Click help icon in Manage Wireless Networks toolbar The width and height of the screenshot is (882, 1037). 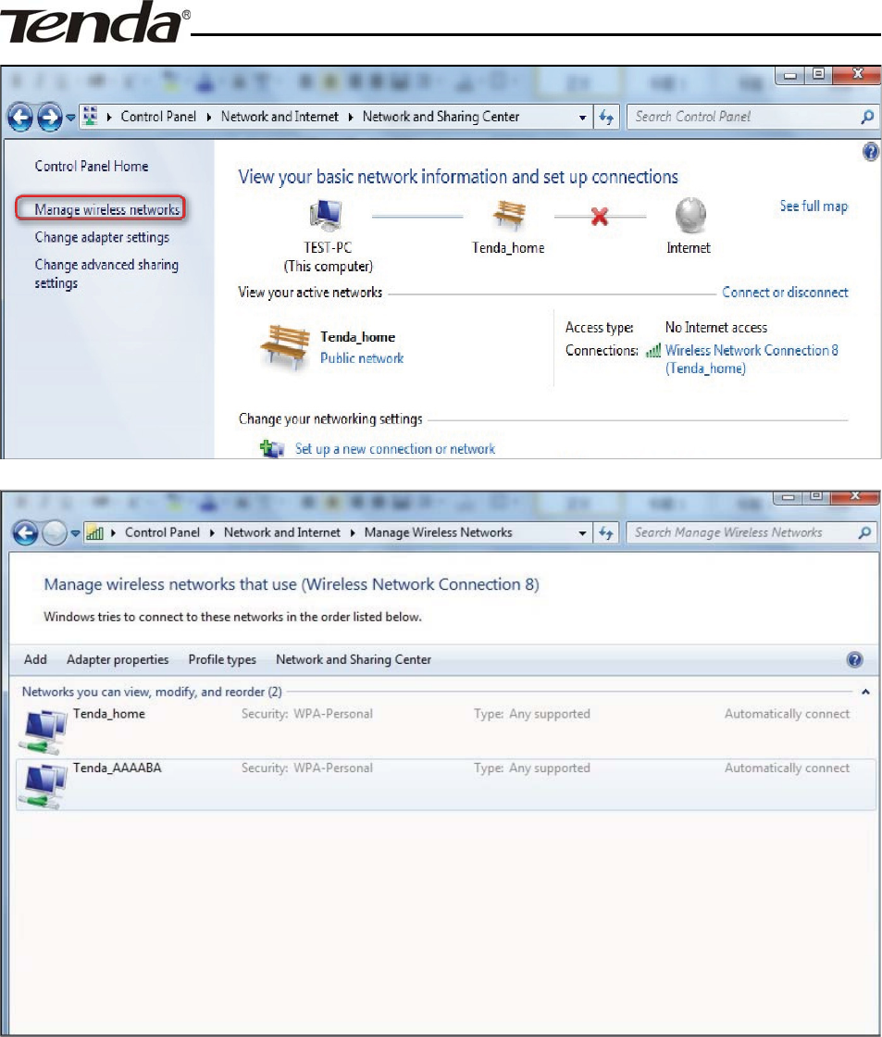855,659
